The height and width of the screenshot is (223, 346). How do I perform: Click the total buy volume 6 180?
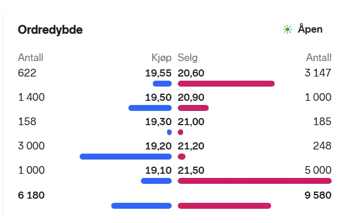[32, 195]
